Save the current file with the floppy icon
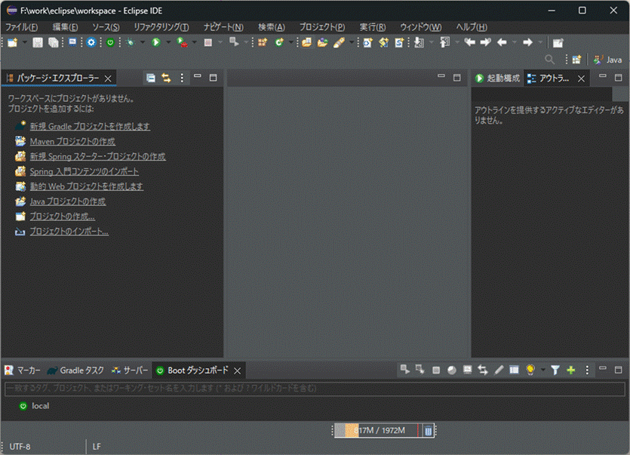 (38, 42)
